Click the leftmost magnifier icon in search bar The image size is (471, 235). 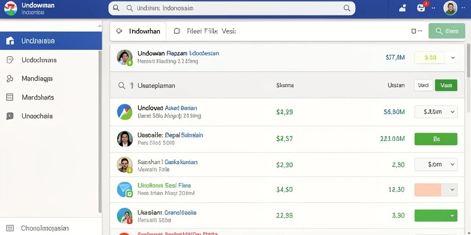[x=116, y=8]
